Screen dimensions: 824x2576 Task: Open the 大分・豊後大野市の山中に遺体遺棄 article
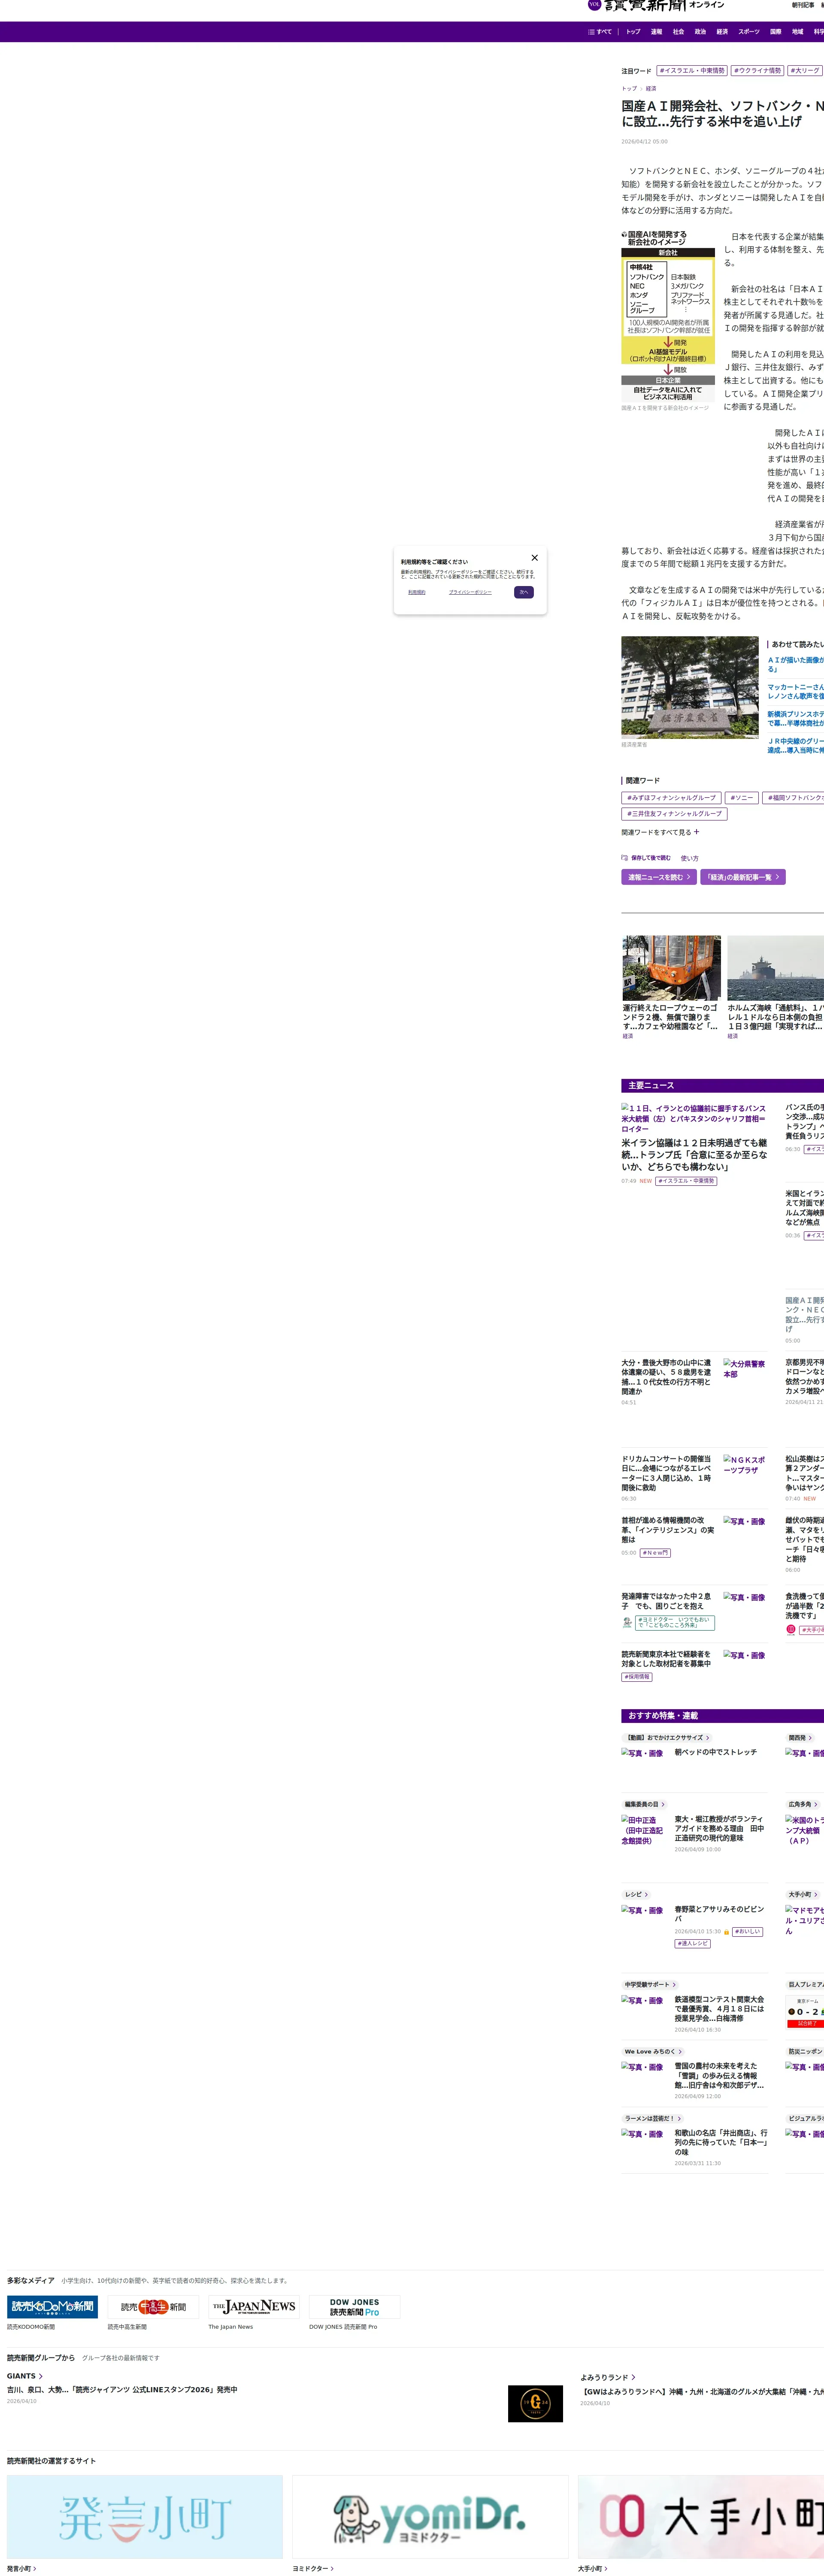667,1377
